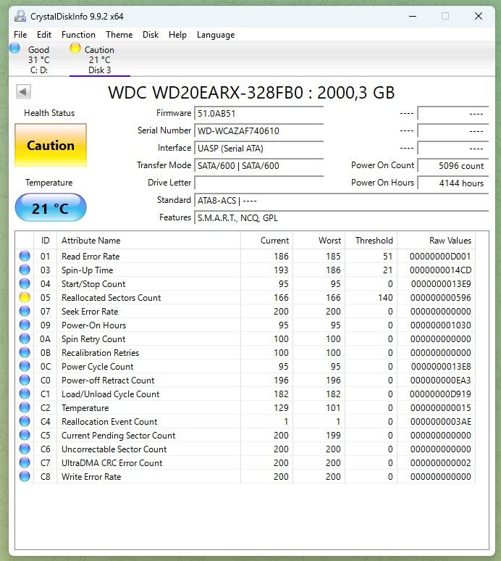501x561 pixels.
Task: Go to previous disk with the left arrow
Action: 23,91
